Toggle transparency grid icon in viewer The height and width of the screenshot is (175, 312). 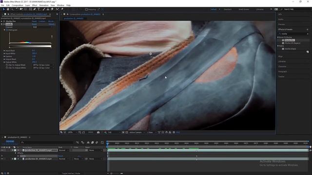tap(127, 132)
